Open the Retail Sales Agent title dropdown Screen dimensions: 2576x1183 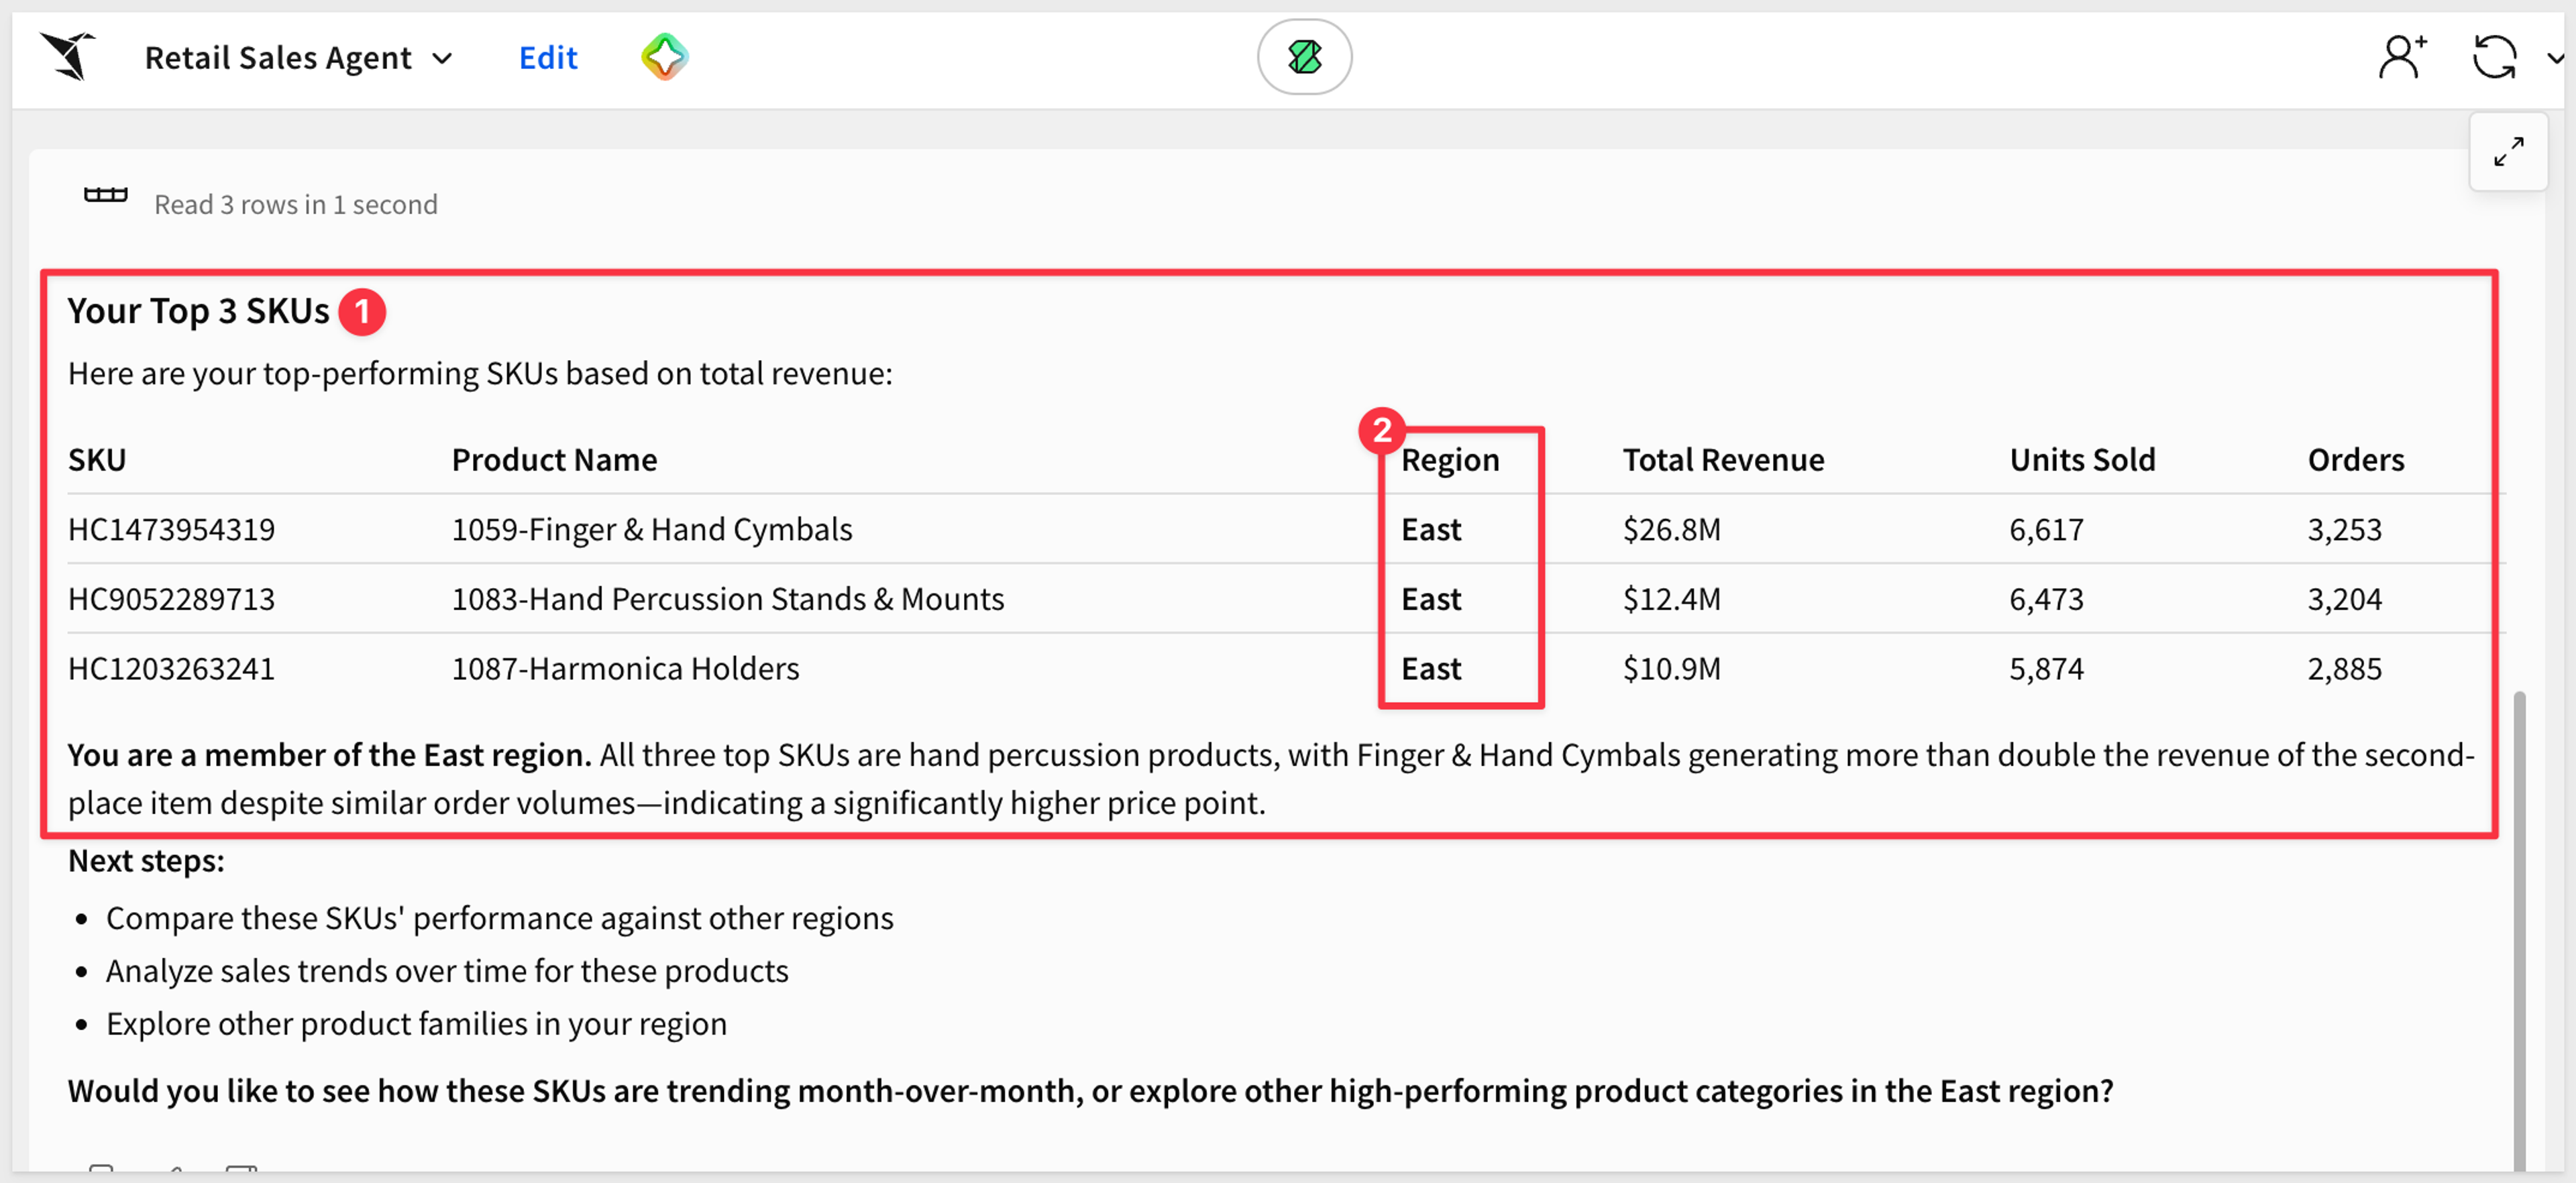[298, 58]
